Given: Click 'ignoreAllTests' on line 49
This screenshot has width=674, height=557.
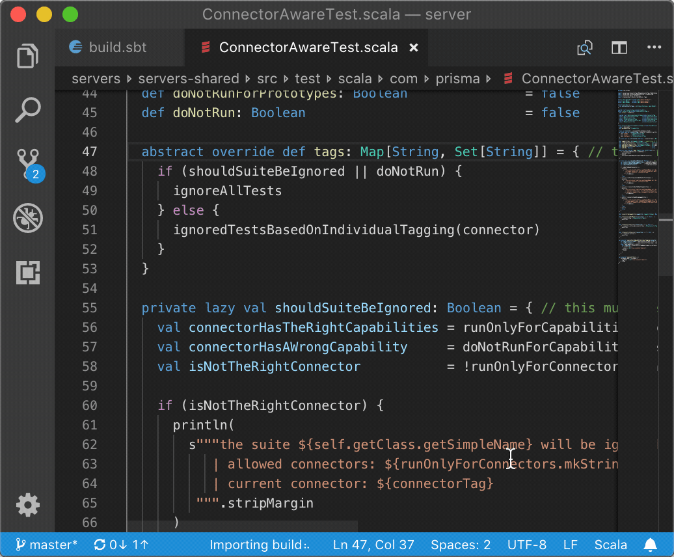Looking at the screenshot, I should 228,191.
